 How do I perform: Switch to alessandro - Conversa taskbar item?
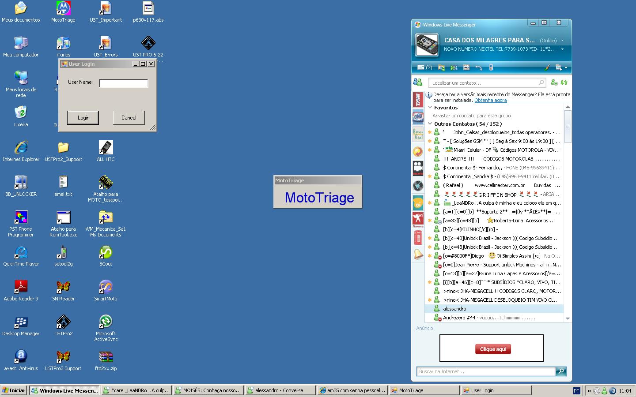coord(280,390)
